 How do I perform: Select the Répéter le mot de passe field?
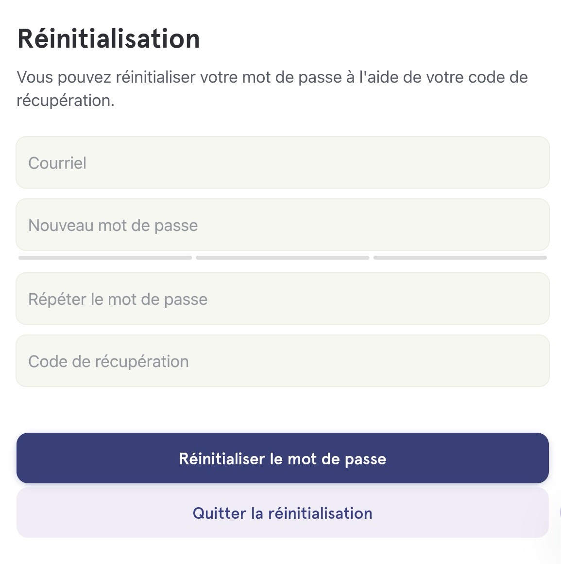283,299
